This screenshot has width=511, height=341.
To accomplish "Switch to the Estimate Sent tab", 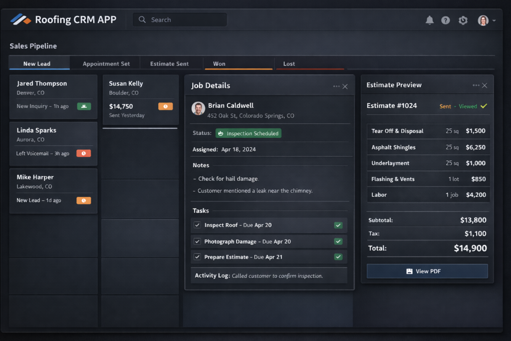I will (169, 64).
